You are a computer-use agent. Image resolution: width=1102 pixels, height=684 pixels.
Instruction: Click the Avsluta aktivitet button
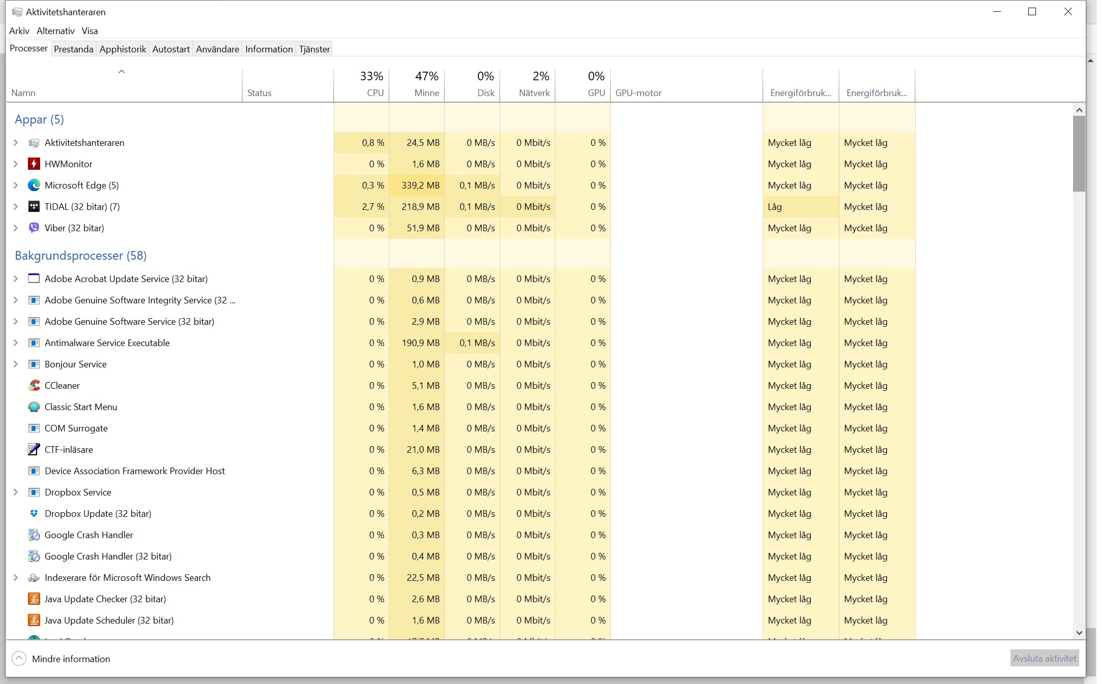[x=1045, y=659]
